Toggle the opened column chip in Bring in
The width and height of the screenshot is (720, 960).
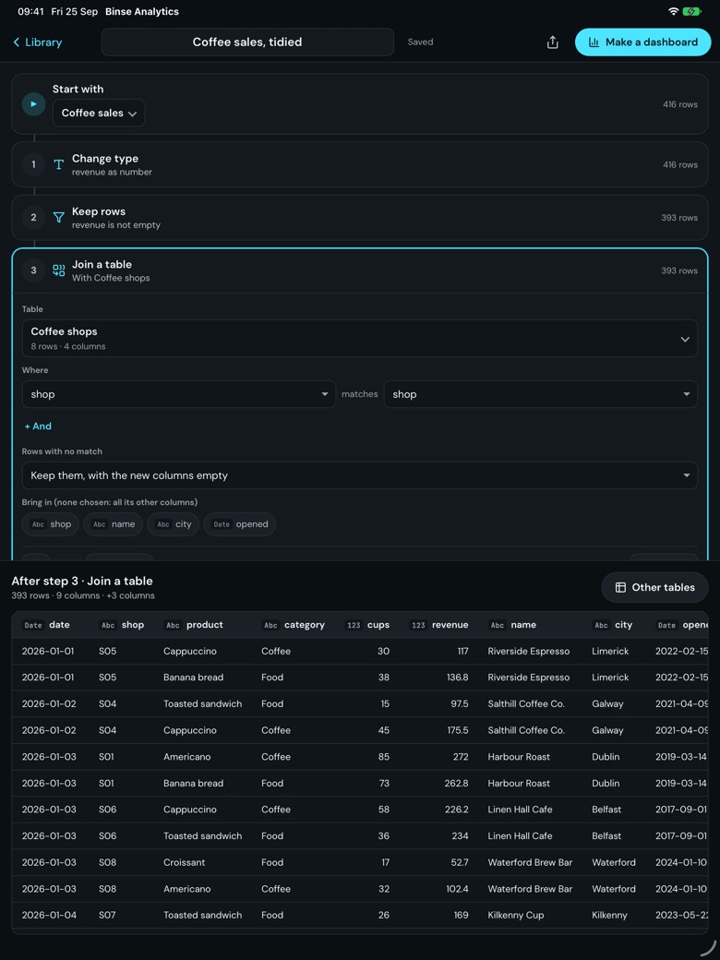point(239,524)
